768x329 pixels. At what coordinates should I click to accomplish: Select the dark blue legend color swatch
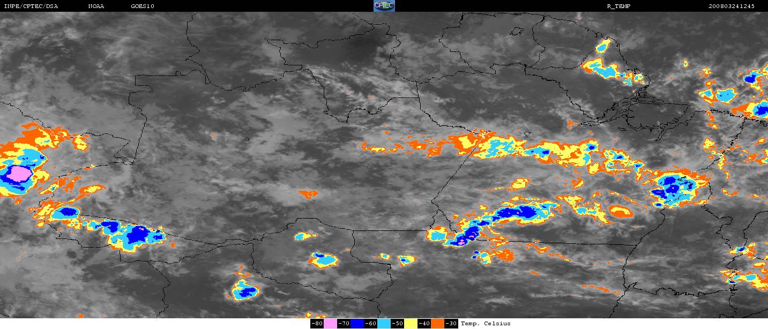[357, 324]
